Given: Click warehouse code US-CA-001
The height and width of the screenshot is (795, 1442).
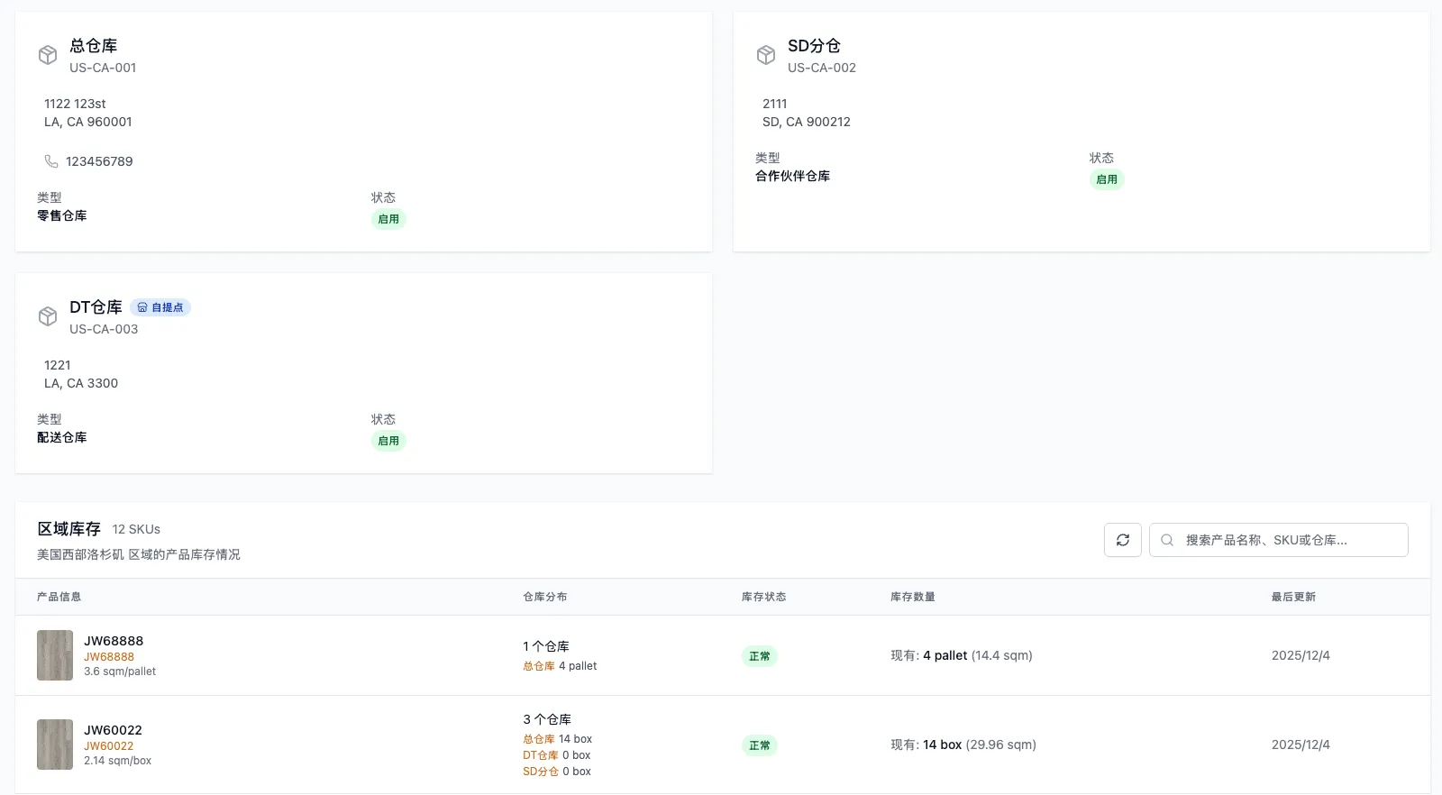Looking at the screenshot, I should point(103,68).
